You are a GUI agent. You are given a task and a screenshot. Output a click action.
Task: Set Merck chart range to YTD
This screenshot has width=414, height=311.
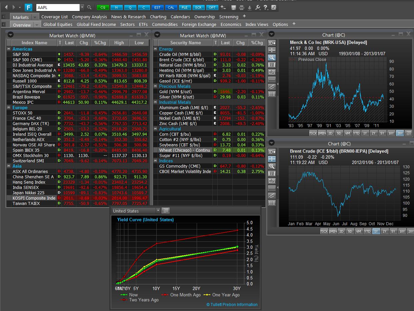pyautogui.click(x=356, y=133)
